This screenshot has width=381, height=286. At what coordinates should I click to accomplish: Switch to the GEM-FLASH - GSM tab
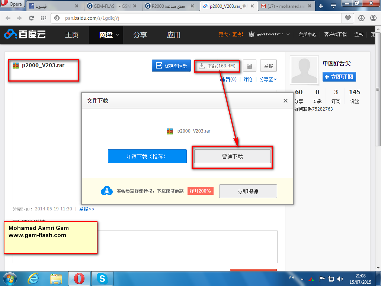[112, 6]
